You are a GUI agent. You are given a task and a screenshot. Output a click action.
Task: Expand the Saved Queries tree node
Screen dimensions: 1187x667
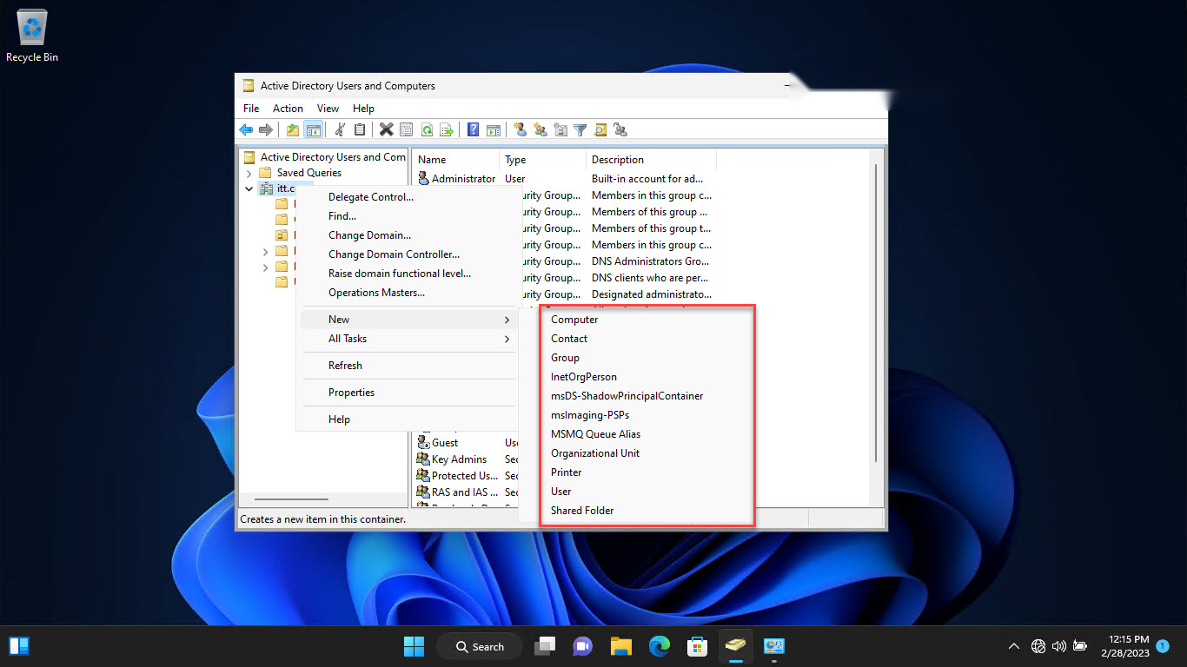tap(249, 173)
